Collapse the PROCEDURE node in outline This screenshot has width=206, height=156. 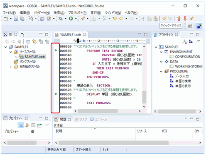[x=161, y=72]
